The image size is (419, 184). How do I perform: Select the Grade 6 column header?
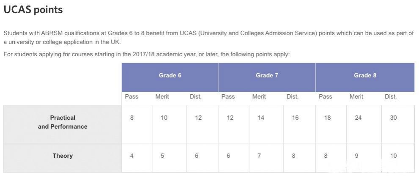tap(170, 75)
